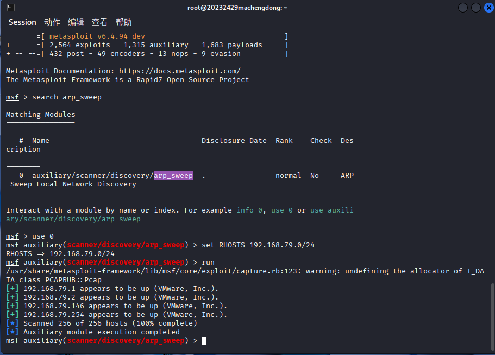Click the '192.168.79.1 appears to be up' line

point(112,289)
